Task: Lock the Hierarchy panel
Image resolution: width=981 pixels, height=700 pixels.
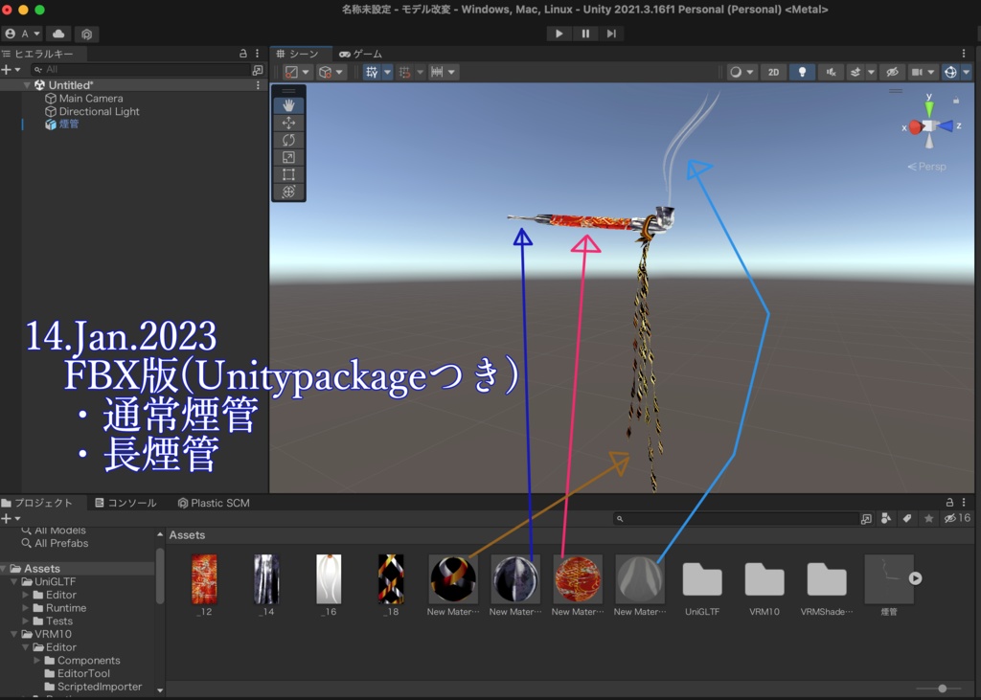Action: pos(243,54)
